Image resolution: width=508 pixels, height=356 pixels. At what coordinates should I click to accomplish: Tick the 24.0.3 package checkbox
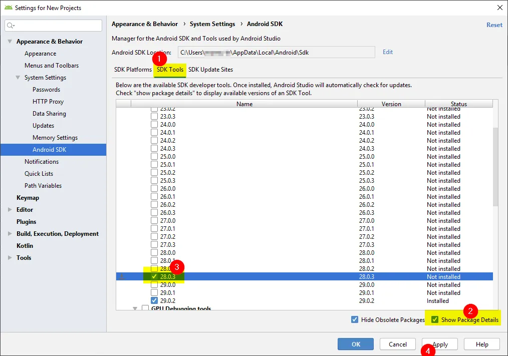tap(154, 148)
